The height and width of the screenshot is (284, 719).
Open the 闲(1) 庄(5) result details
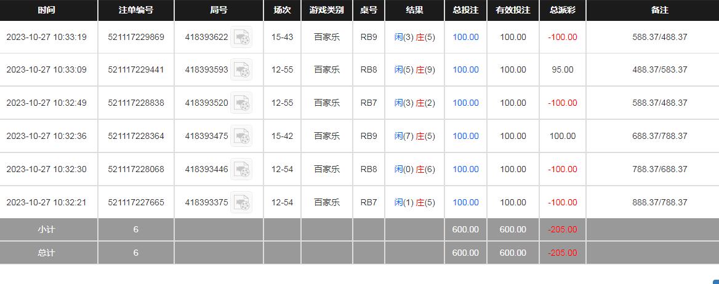click(x=414, y=202)
